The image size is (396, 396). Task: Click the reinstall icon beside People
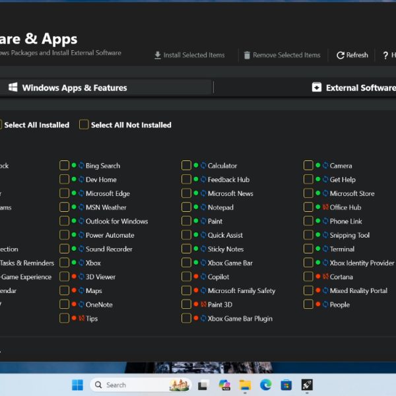click(325, 304)
